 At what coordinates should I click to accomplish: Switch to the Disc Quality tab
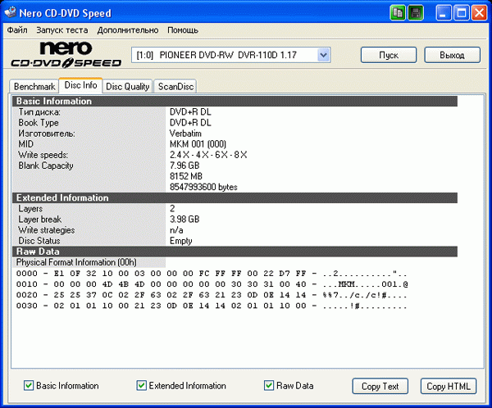tap(127, 86)
